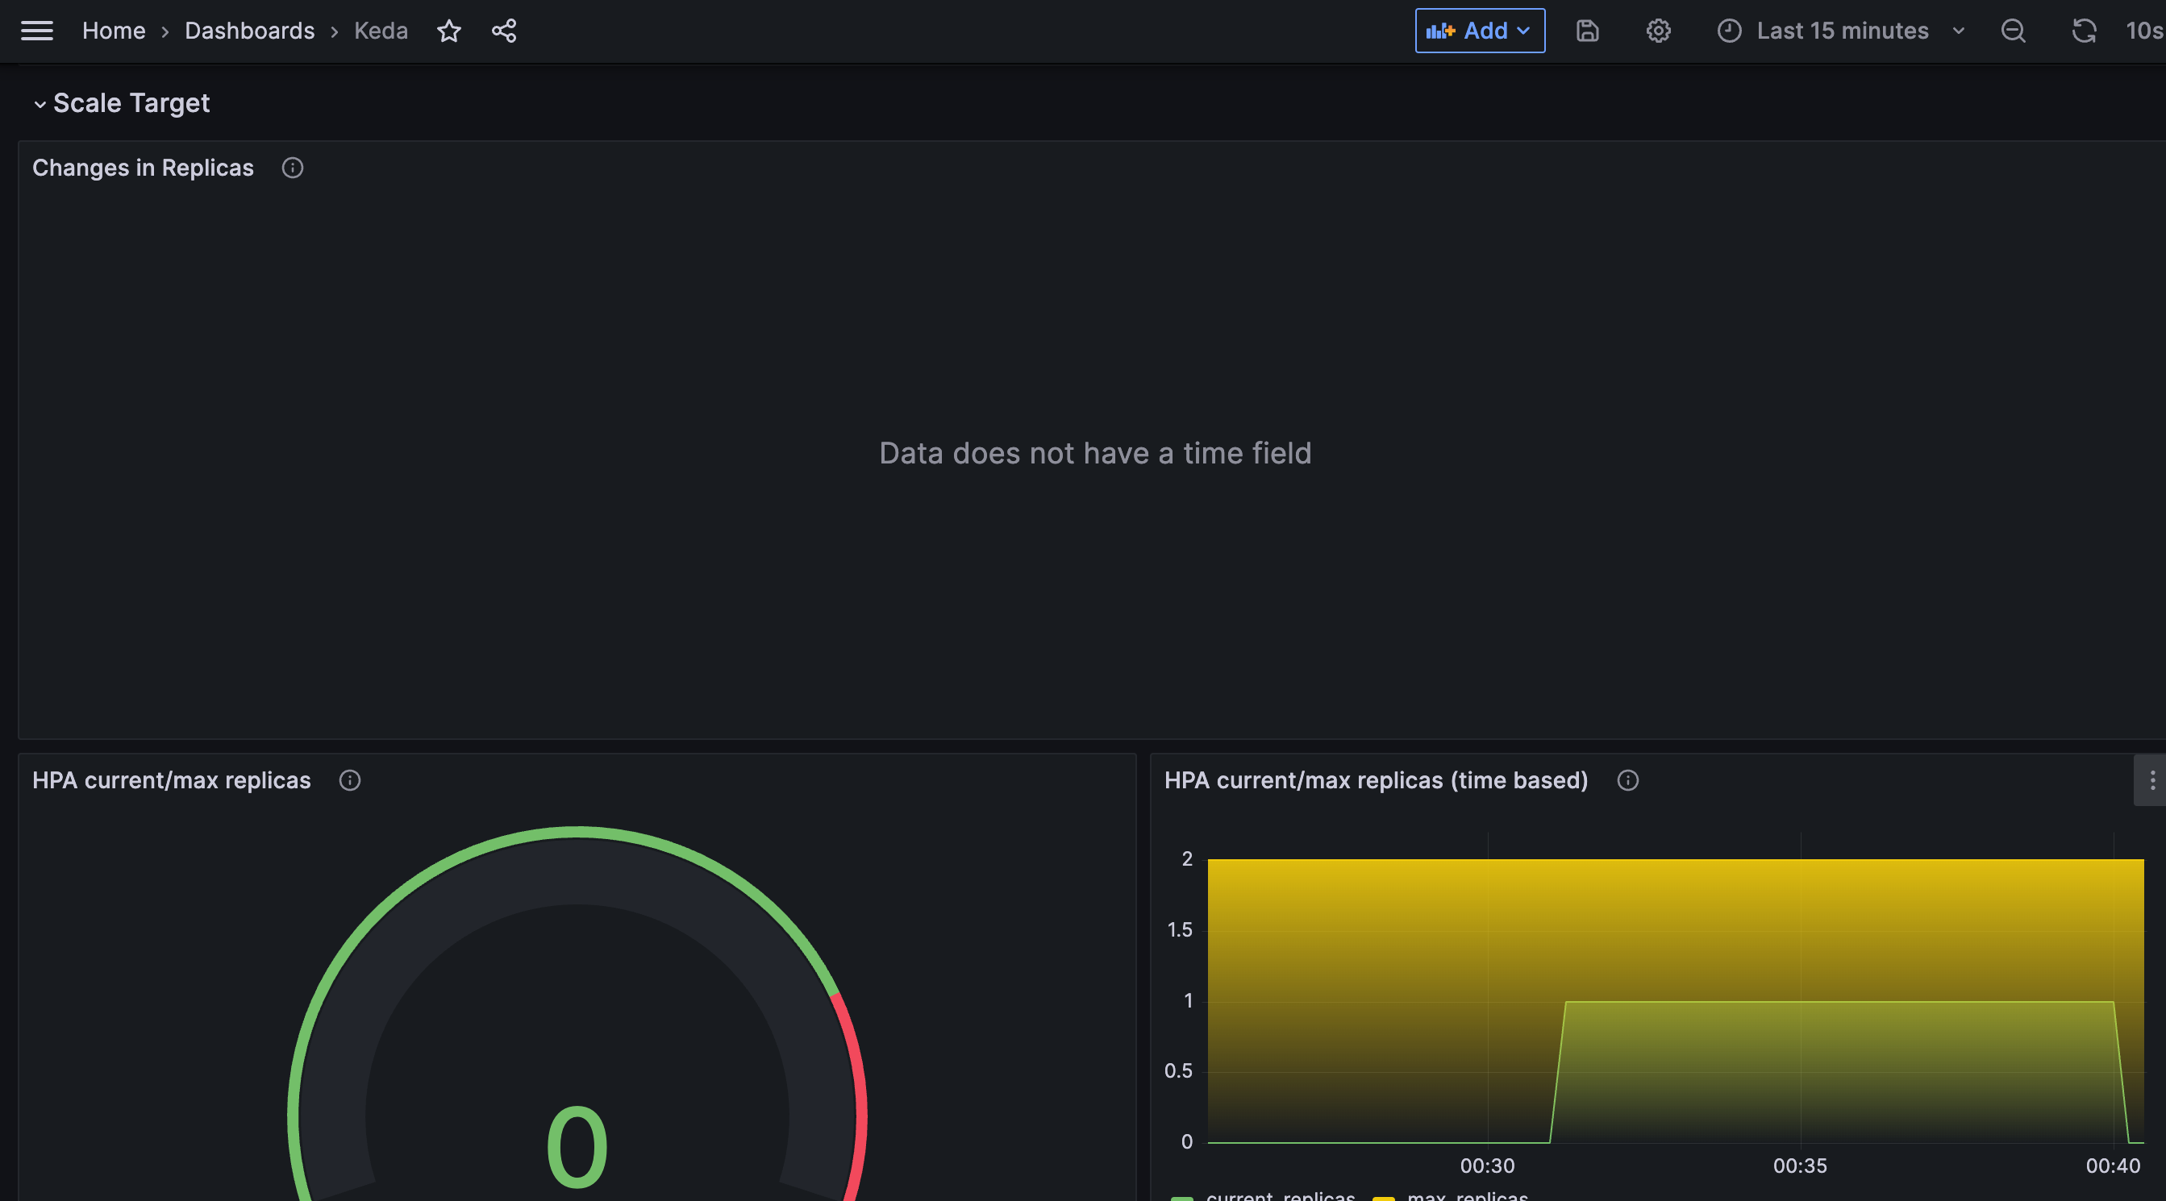Open the time based panel three-dot menu

pos(2151,781)
